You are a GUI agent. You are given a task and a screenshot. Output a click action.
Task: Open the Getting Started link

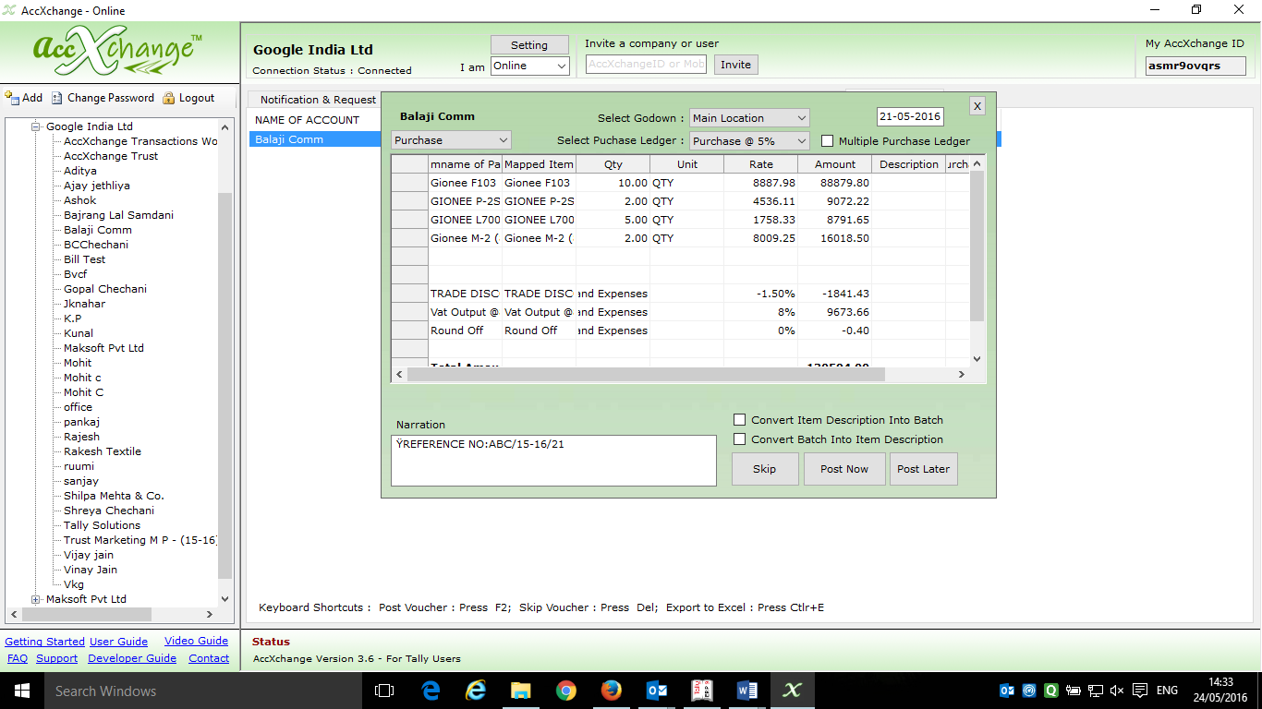(x=45, y=642)
